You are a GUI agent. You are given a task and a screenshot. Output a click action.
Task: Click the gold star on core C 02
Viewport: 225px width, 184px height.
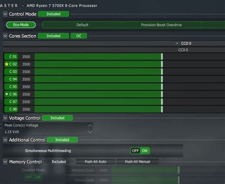point(7,64)
